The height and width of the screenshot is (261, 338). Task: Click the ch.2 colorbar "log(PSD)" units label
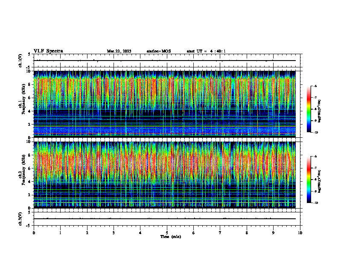pyautogui.click(x=320, y=181)
